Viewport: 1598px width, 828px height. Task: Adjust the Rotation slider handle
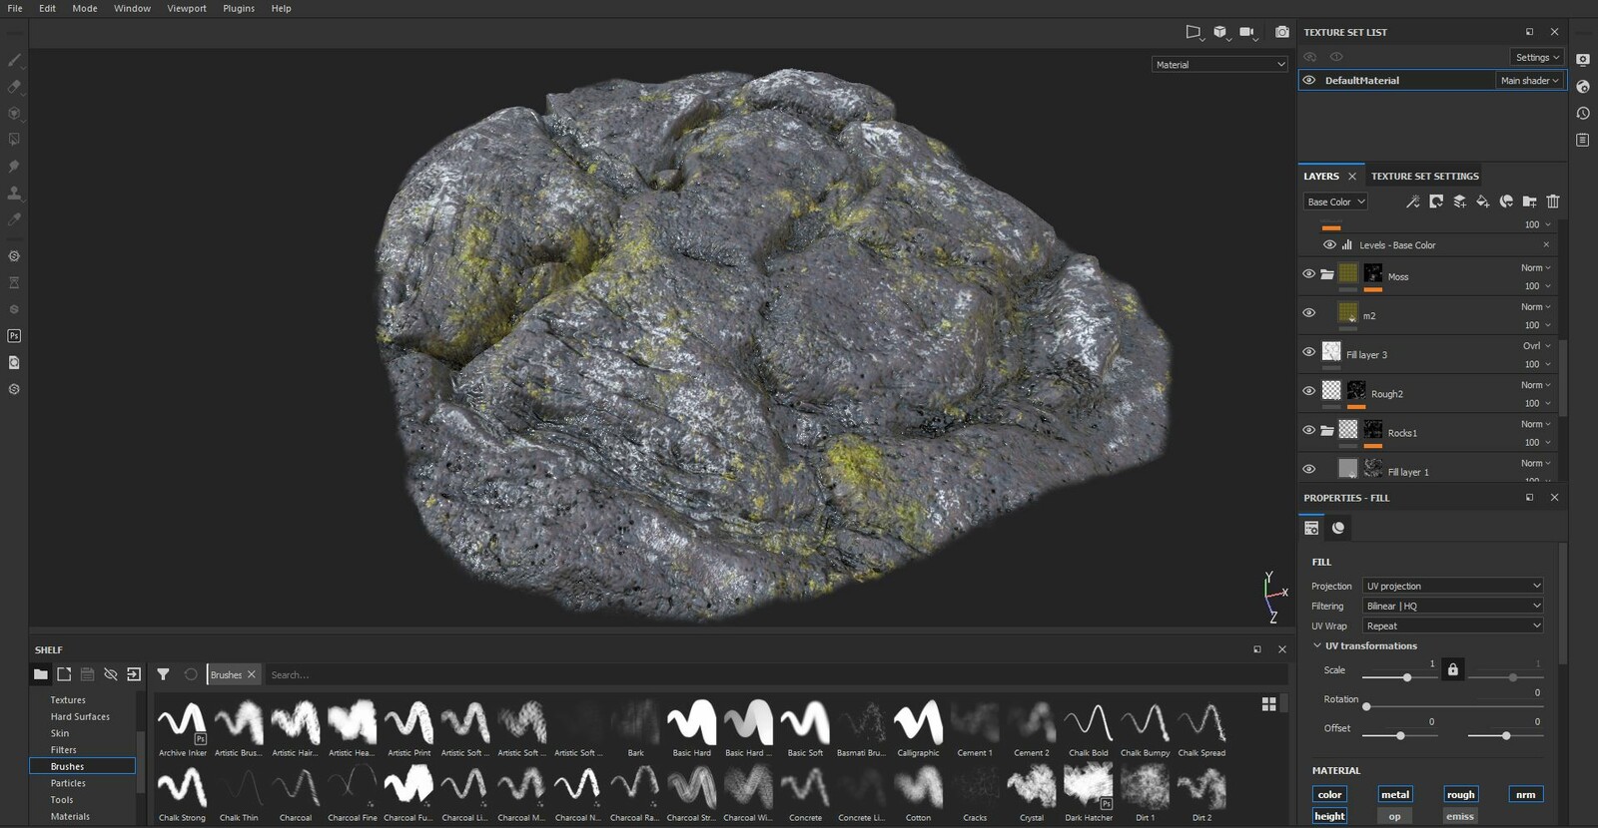tap(1366, 706)
